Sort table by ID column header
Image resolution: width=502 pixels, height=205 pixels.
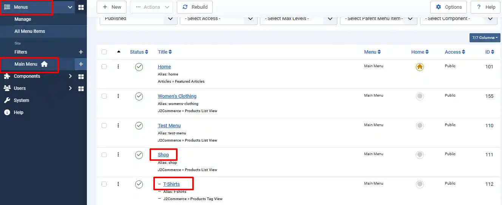[490, 52]
